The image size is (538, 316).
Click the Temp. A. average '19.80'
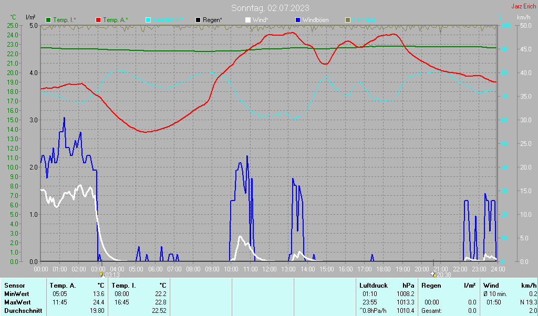click(97, 311)
